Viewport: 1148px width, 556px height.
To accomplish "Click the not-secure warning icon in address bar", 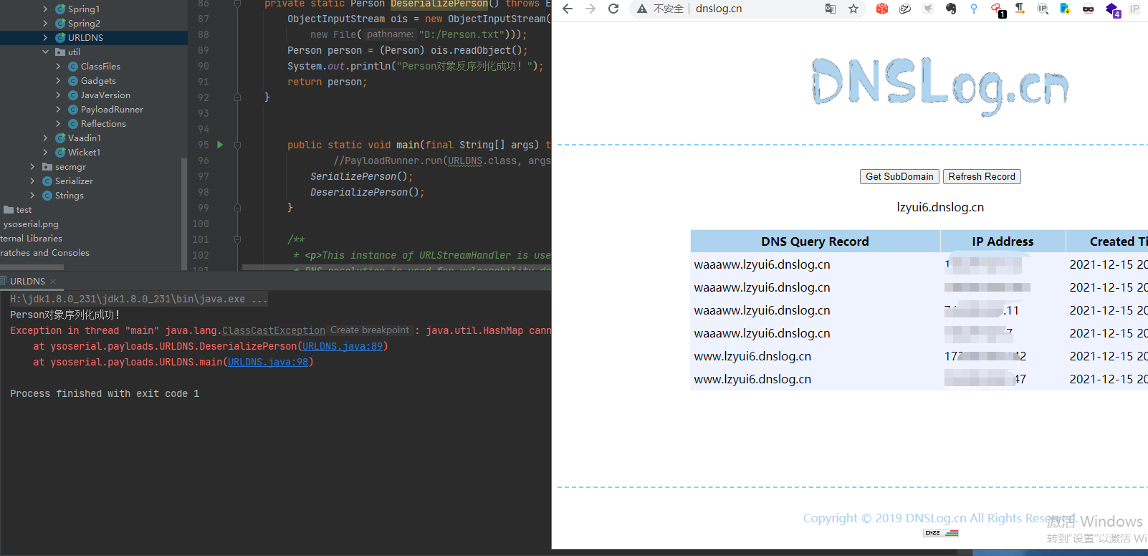I will (642, 9).
